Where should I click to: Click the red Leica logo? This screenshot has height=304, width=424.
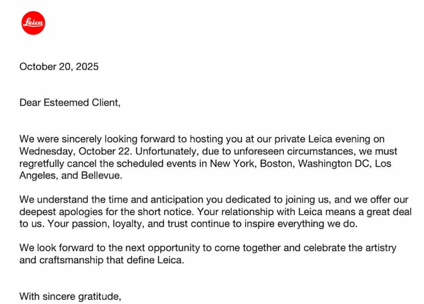click(x=33, y=23)
